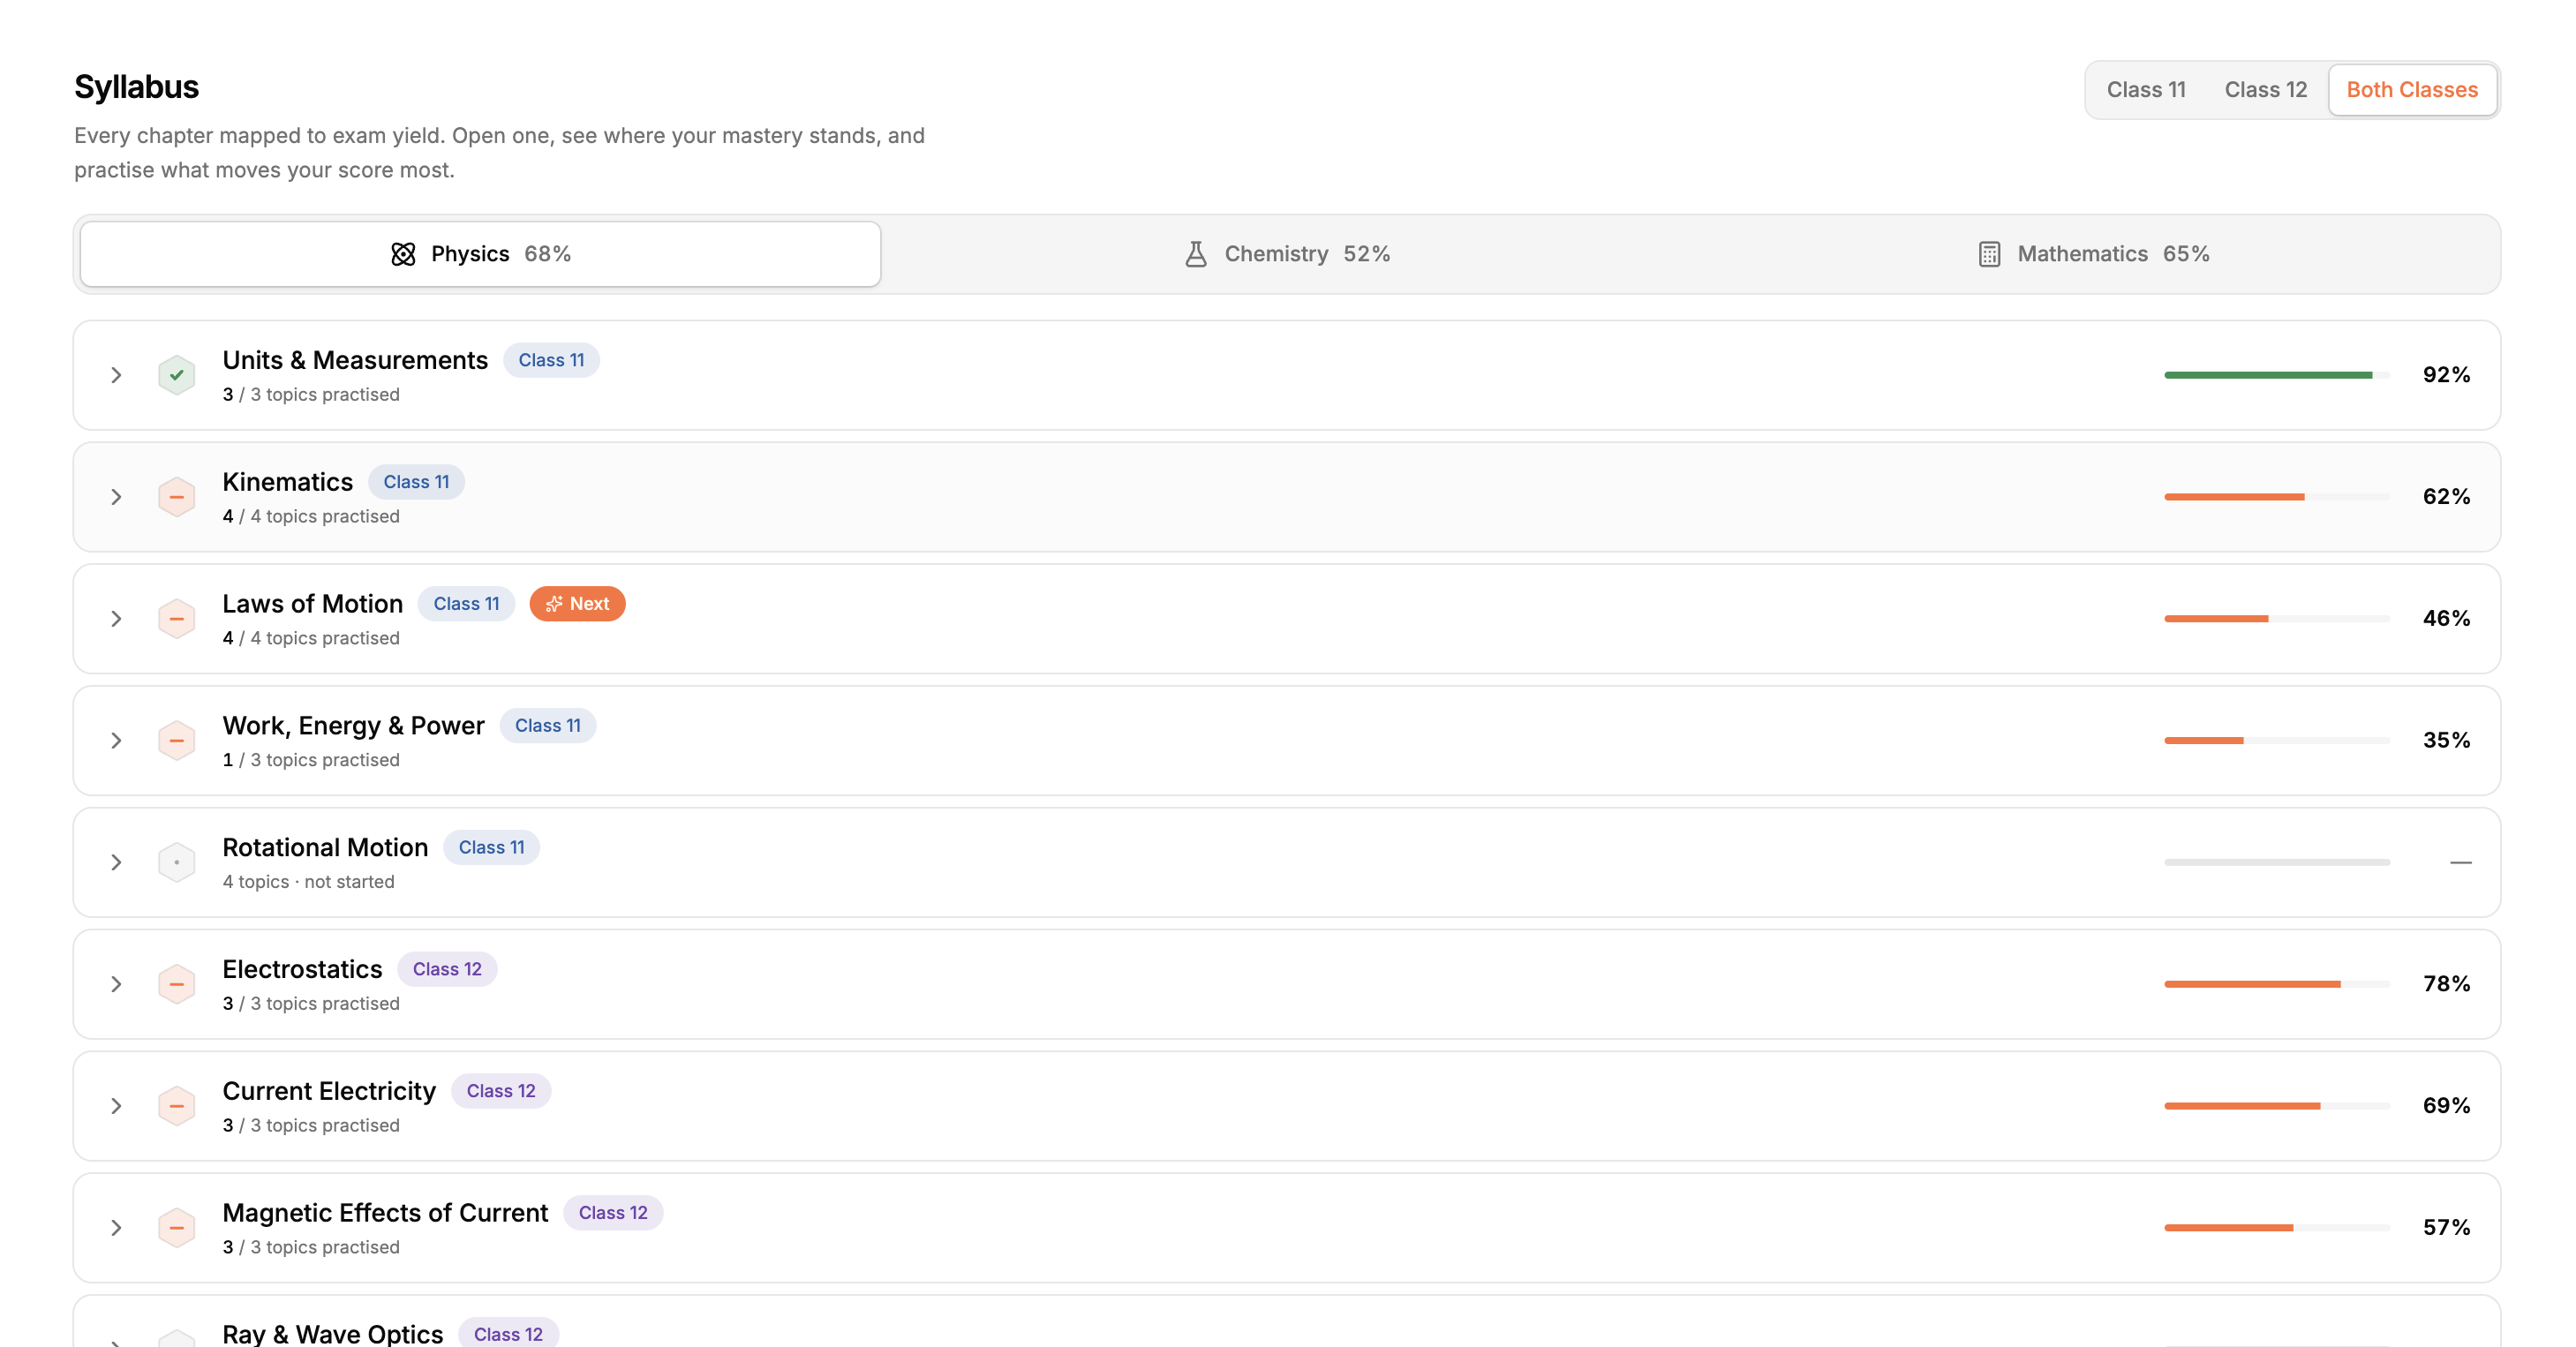Expand the Current Electricity chapter

(116, 1106)
